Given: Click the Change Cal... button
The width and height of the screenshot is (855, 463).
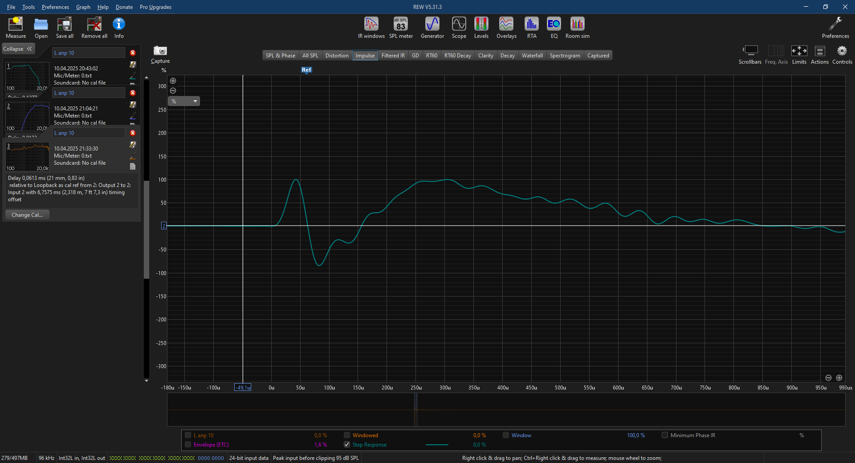Looking at the screenshot, I should (x=27, y=215).
